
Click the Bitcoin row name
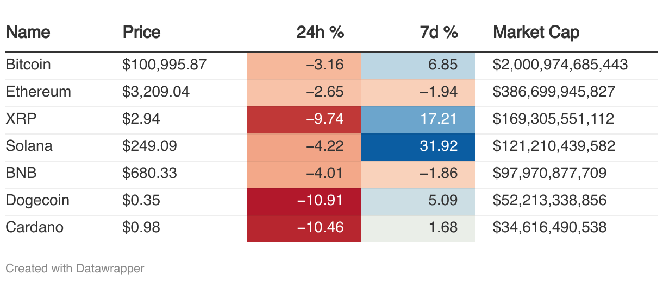pos(28,65)
